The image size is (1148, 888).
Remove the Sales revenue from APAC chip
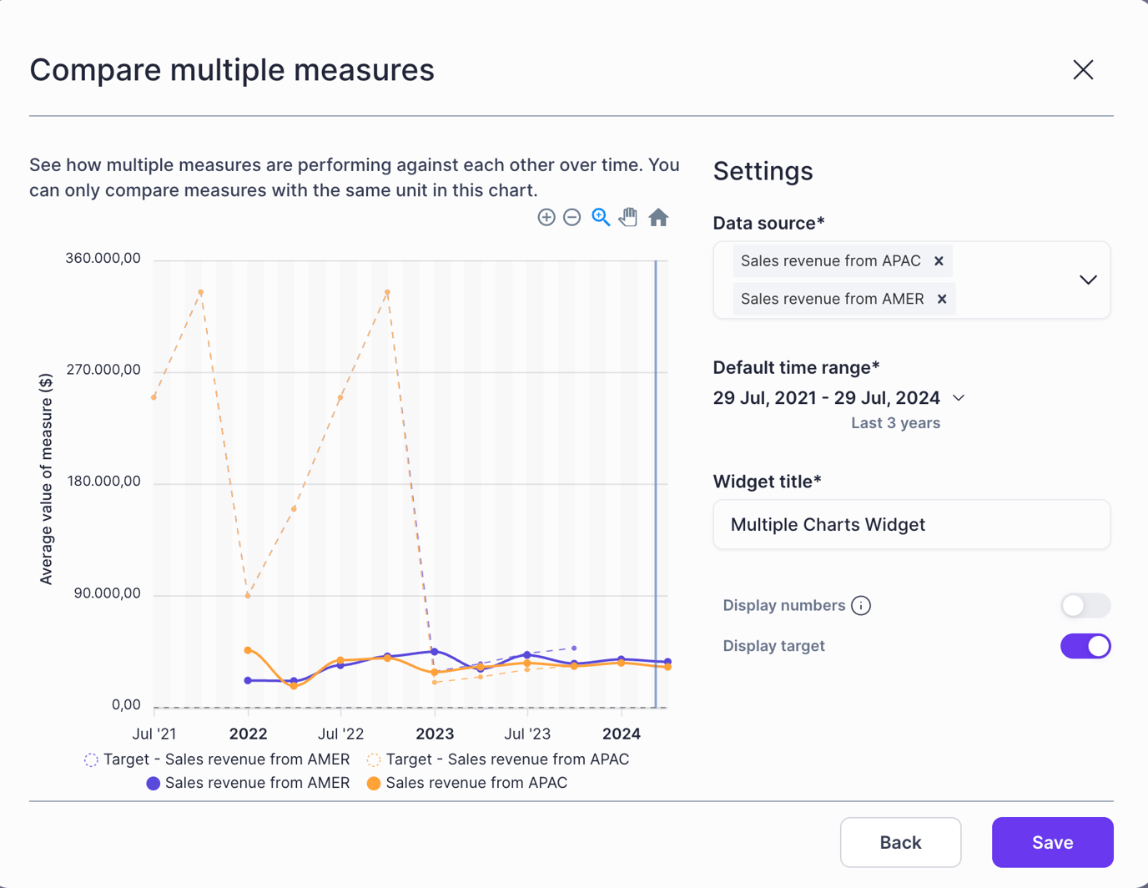point(939,261)
